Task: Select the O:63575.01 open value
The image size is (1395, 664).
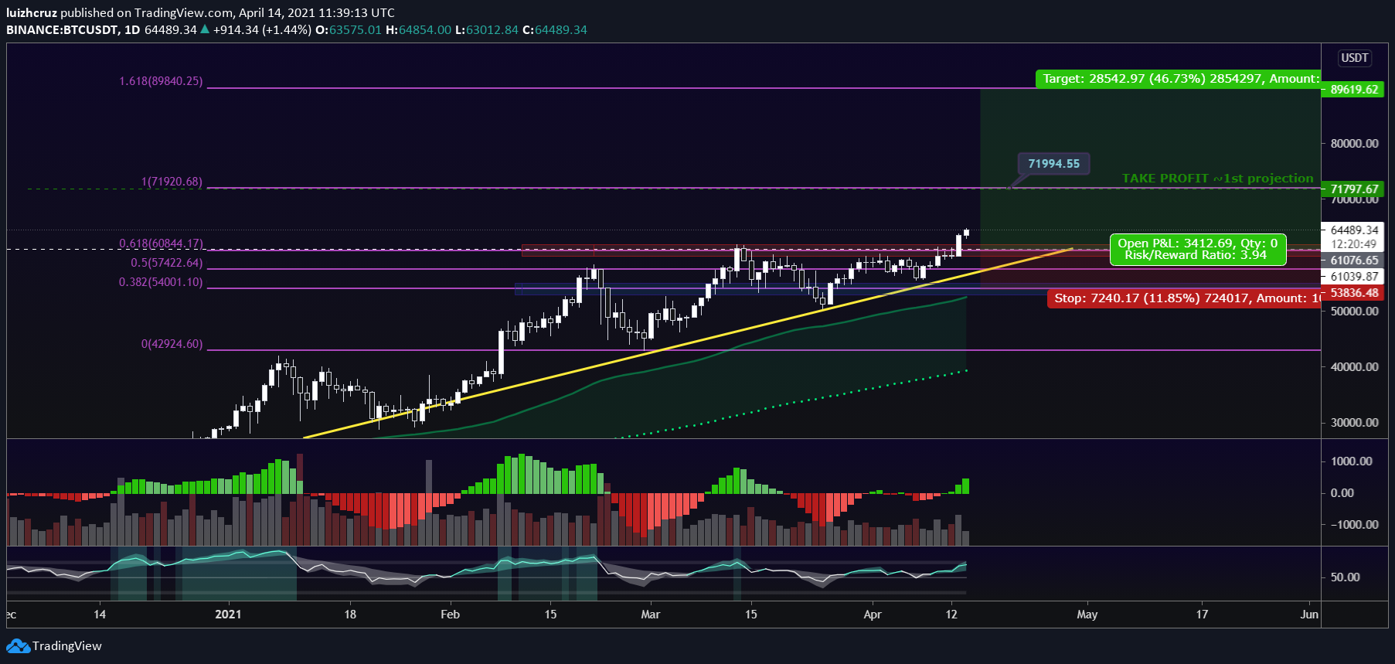Action: point(349,29)
